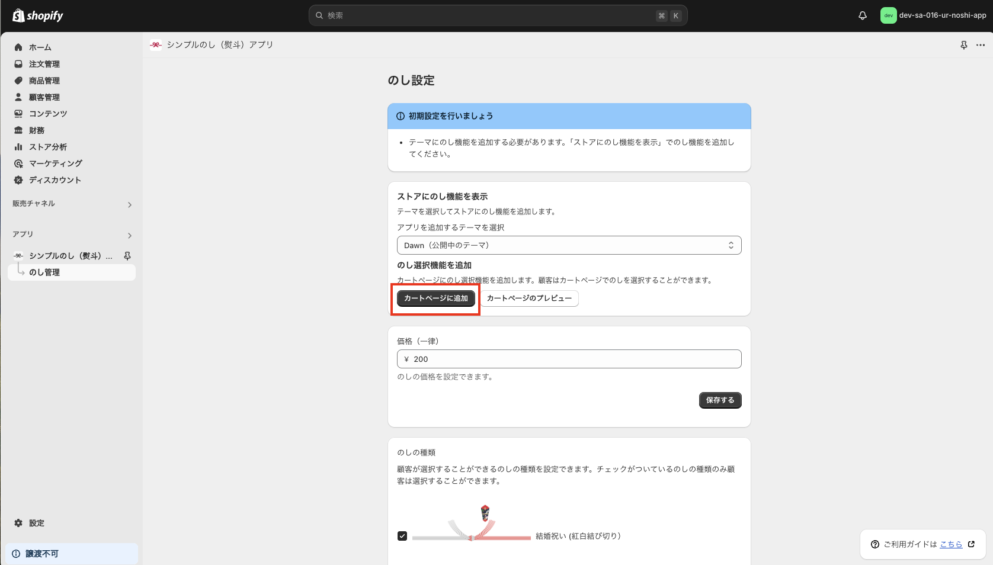993x565 pixels.
Task: Select コンテンツ in the sidebar
Action: coord(47,114)
